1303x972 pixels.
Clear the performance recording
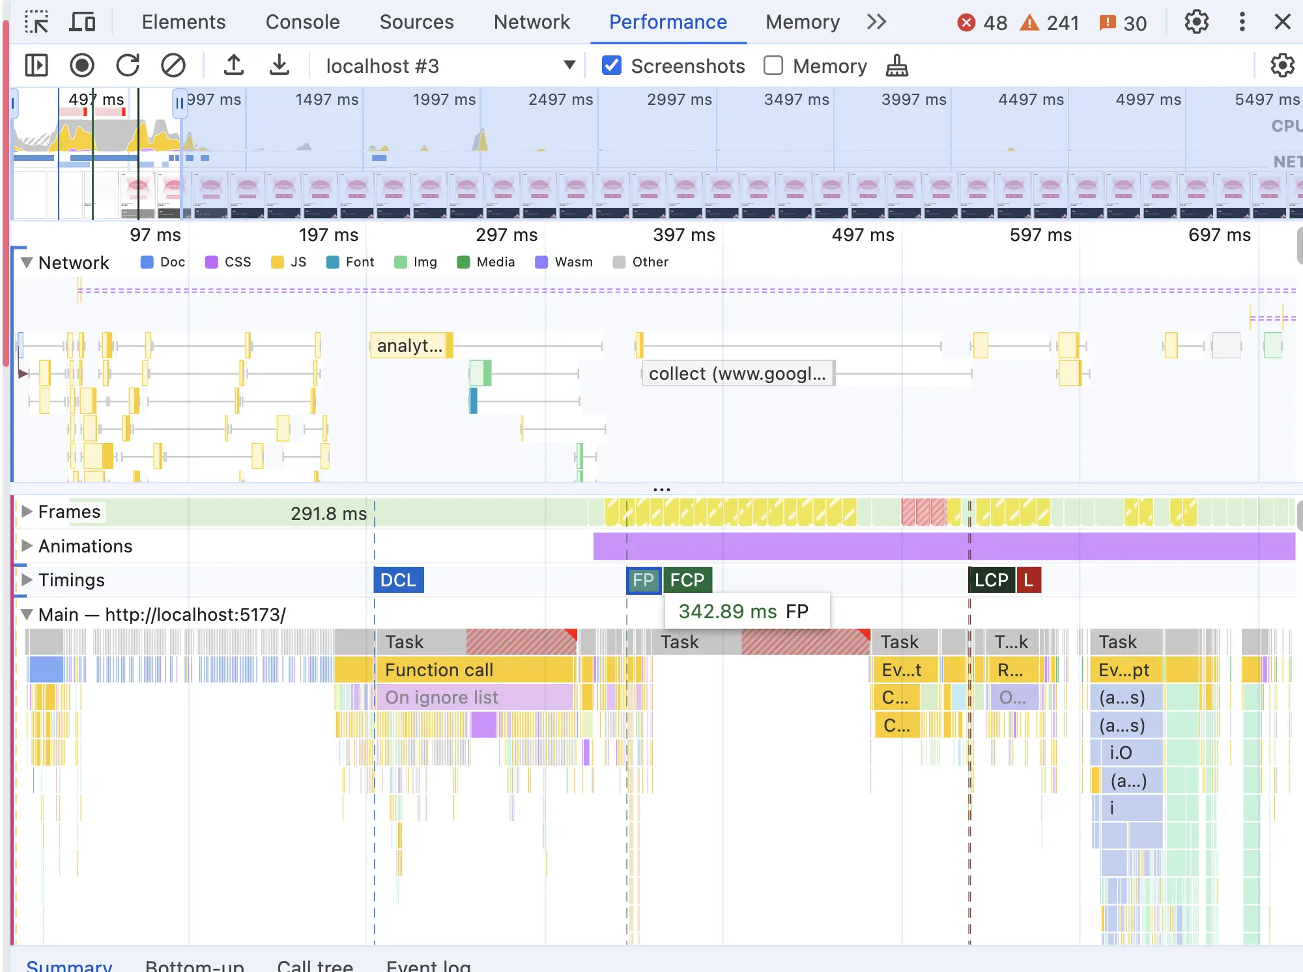coord(173,66)
